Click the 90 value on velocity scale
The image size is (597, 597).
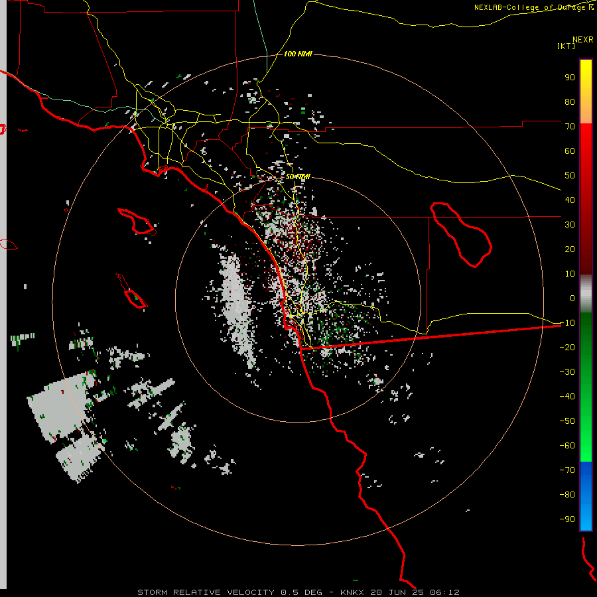[x=570, y=78]
